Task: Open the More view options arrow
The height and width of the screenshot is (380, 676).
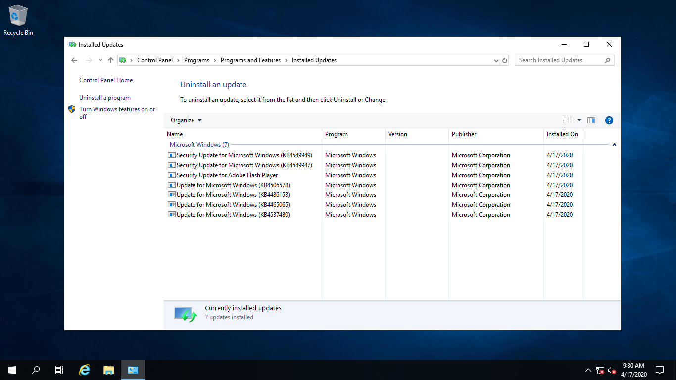Action: point(579,120)
